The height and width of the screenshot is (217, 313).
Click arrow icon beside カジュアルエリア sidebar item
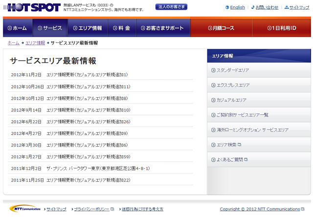point(213,100)
